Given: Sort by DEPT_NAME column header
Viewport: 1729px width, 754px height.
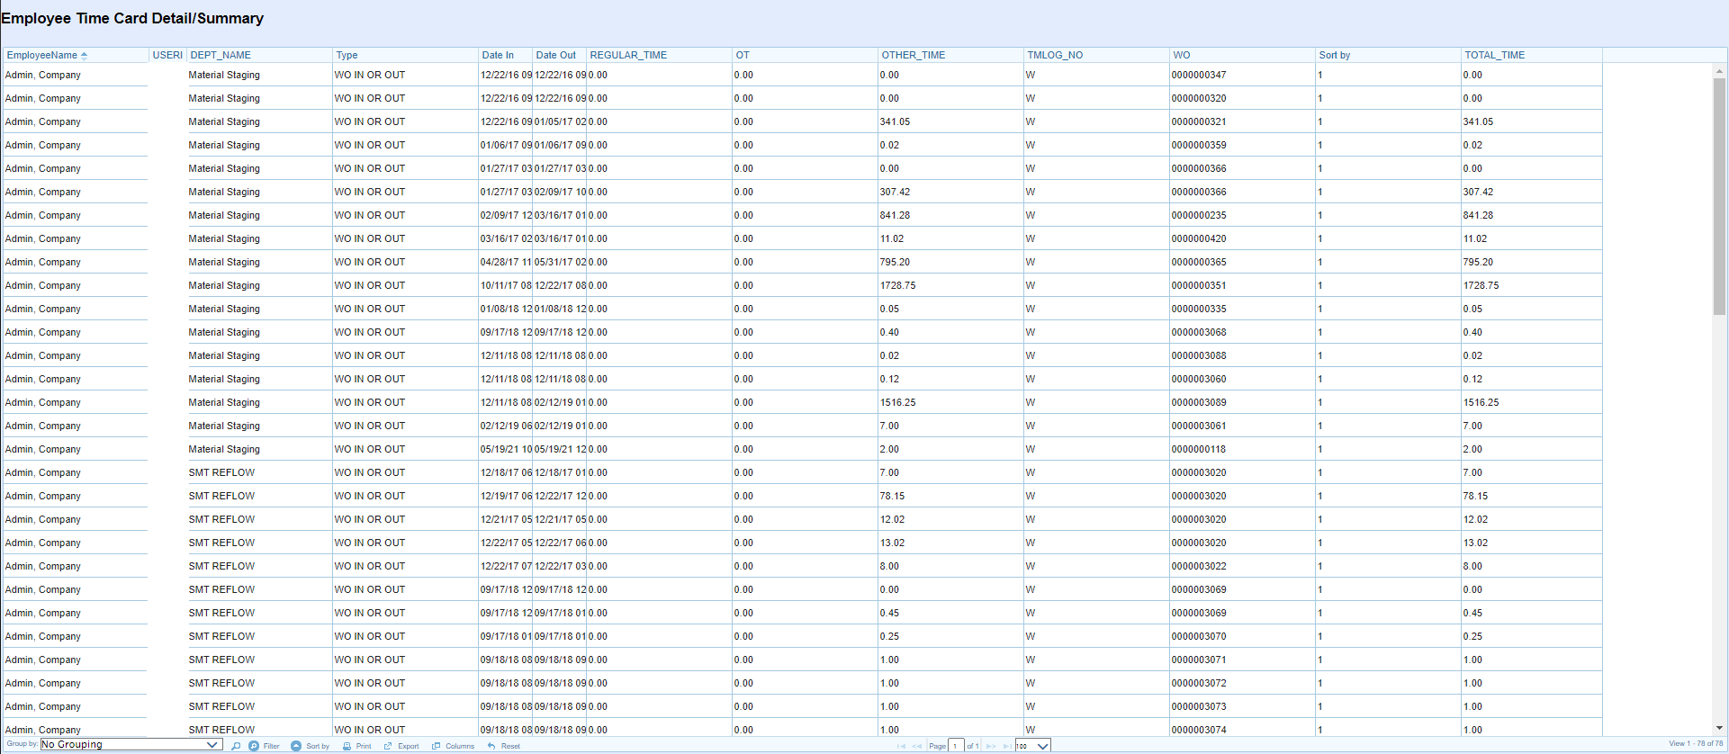Looking at the screenshot, I should tap(259, 55).
